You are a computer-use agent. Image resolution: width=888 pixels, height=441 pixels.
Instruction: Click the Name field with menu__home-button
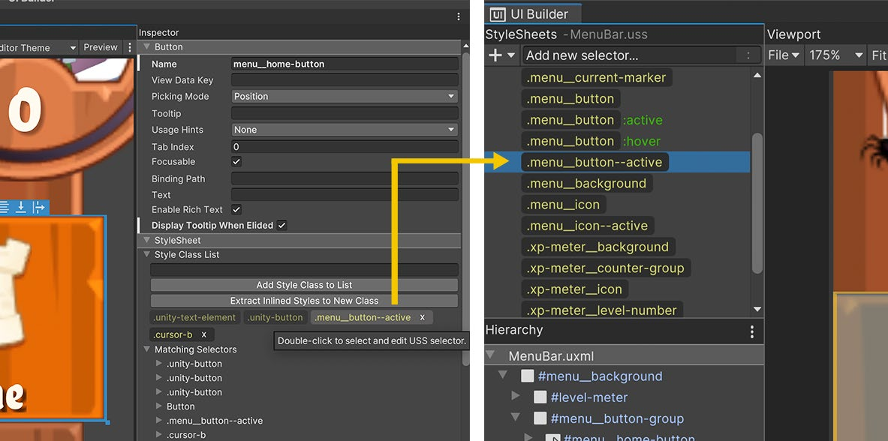tap(345, 64)
